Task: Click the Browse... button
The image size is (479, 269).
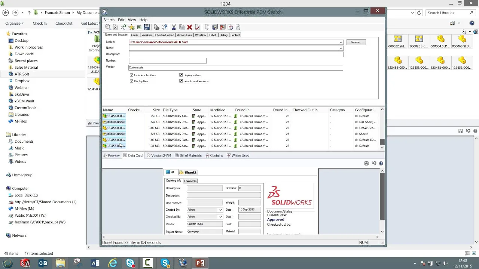Action: coord(356,42)
